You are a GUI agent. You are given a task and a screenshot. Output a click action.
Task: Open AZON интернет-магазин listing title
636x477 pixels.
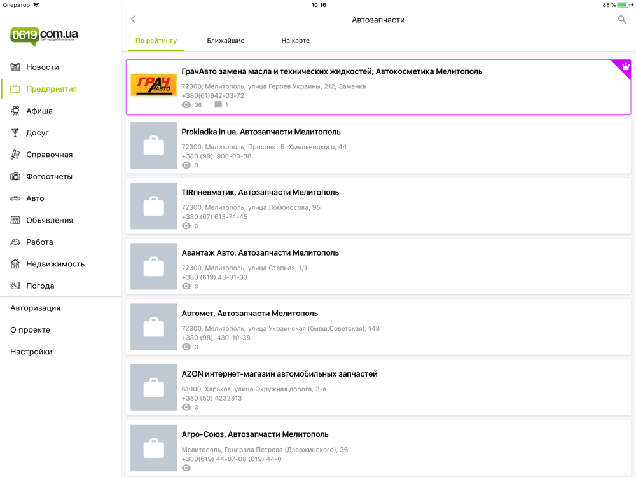pos(279,374)
